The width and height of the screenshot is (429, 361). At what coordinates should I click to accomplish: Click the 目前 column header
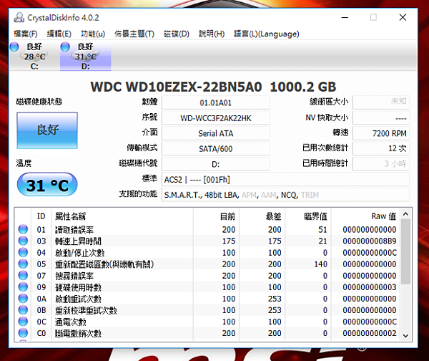click(x=217, y=216)
